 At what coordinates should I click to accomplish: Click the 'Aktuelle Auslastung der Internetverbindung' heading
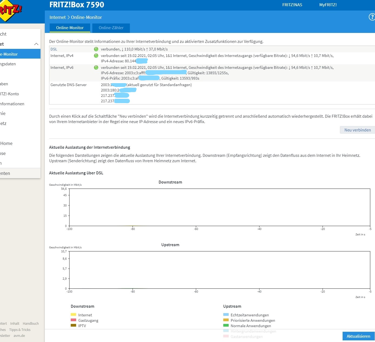click(x=90, y=147)
